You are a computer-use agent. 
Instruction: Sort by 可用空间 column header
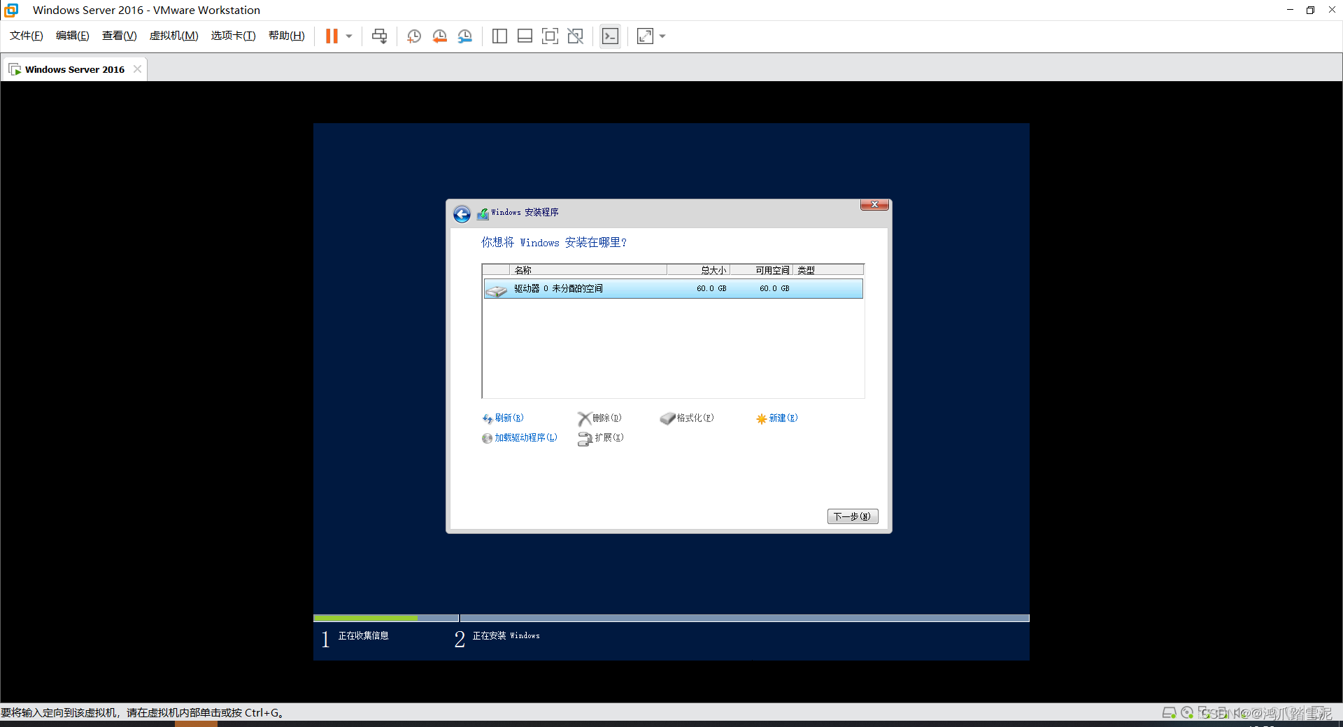(x=762, y=270)
